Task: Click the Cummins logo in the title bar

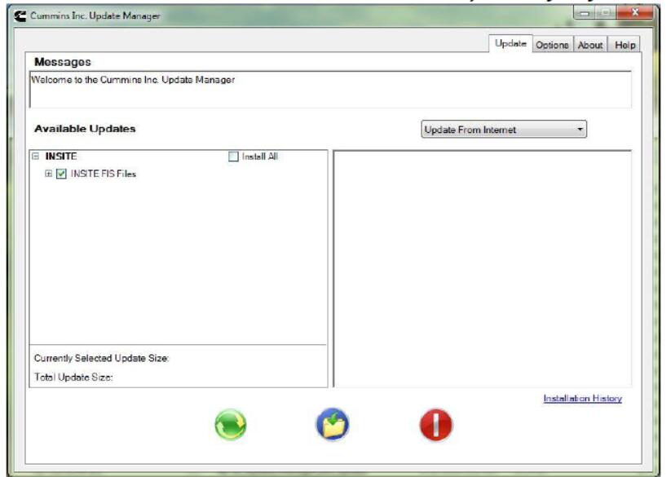Action: [20, 15]
